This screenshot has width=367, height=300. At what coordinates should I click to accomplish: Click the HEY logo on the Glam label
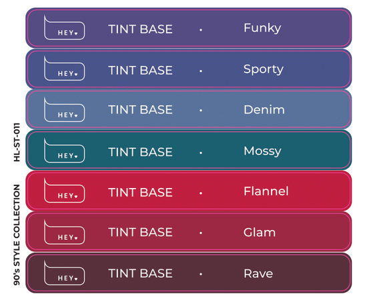coord(64,232)
